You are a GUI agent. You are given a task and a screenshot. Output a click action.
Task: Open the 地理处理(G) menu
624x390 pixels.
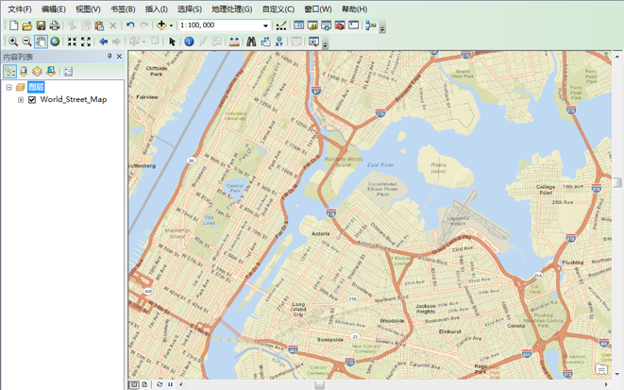pos(231,9)
